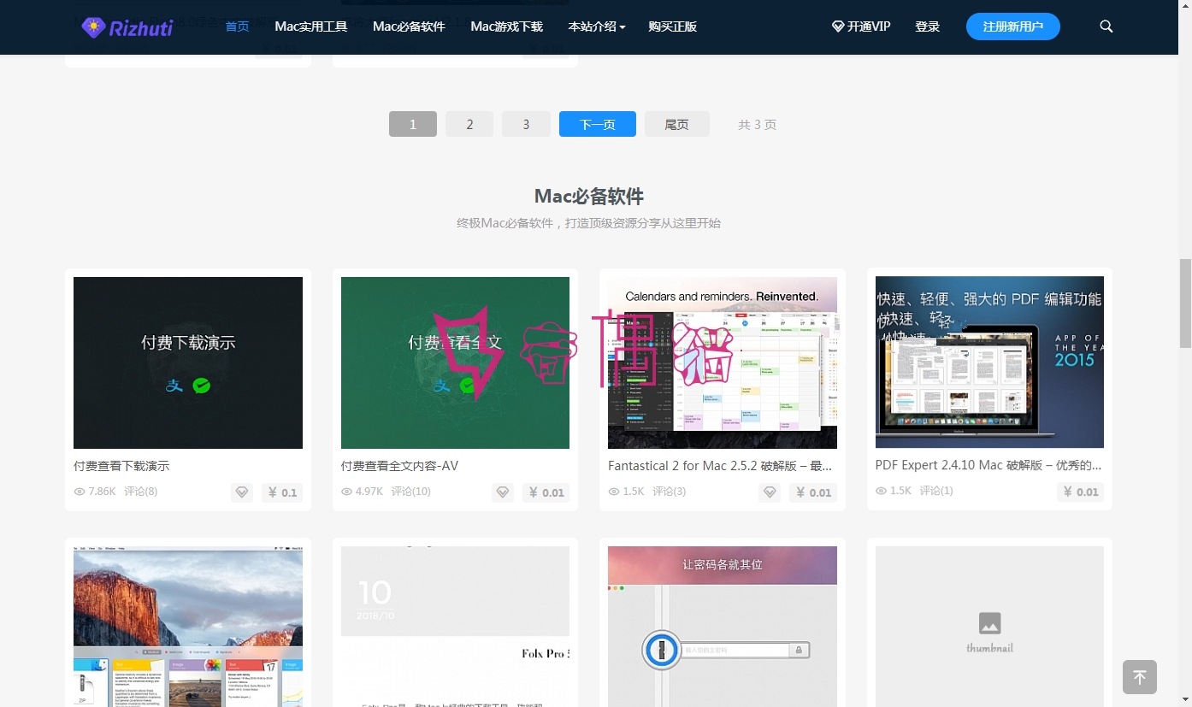Click the views eye icon on 付费查看全文内容-AV card
This screenshot has width=1192, height=707.
(347, 492)
